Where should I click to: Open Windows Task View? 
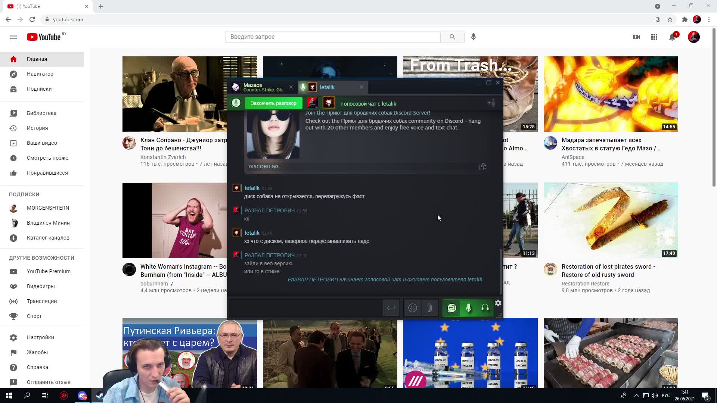(45, 396)
